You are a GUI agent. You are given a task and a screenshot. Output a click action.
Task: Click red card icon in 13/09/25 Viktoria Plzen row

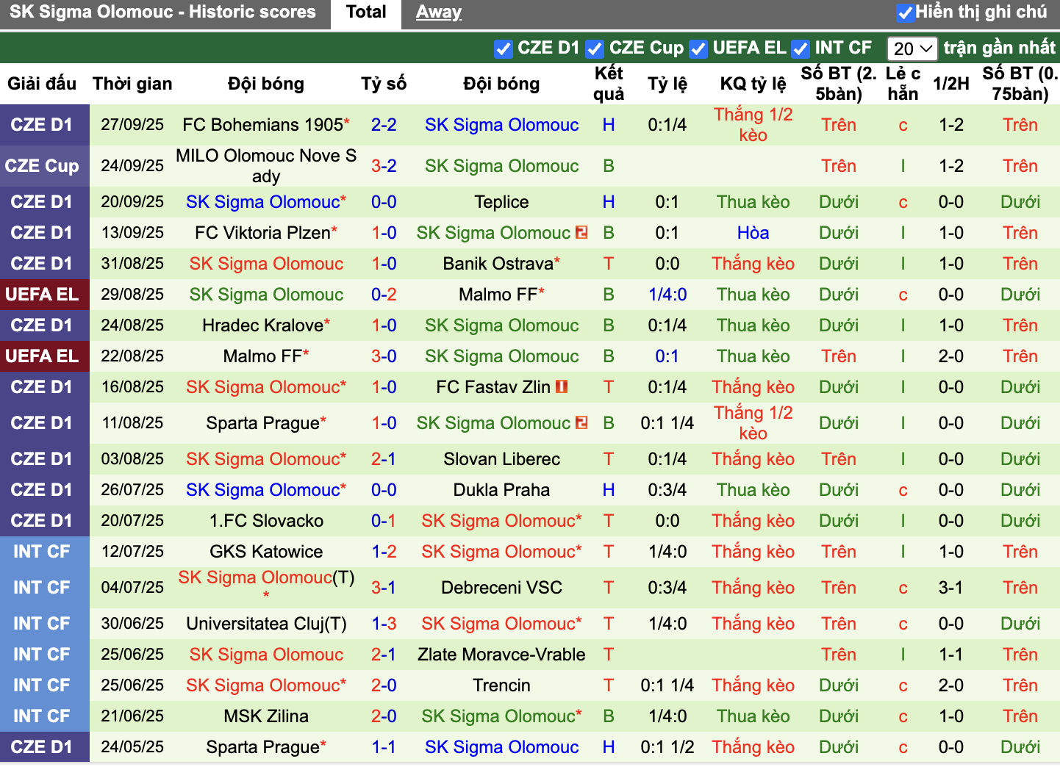[x=581, y=233]
